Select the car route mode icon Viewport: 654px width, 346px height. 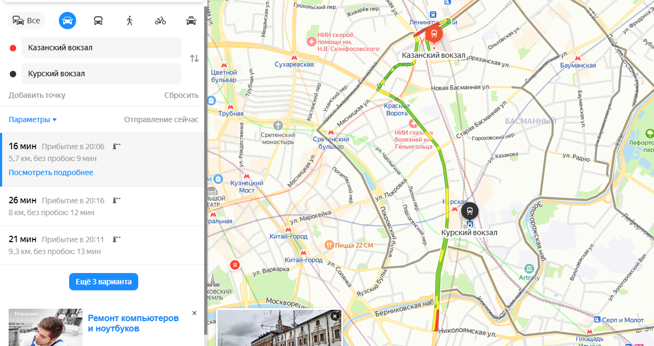click(68, 21)
